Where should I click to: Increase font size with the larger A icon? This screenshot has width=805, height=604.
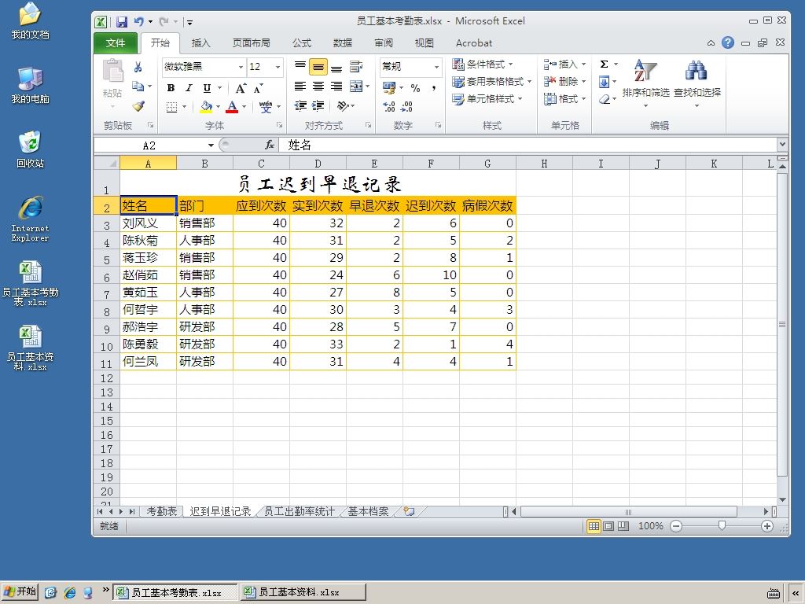(241, 88)
